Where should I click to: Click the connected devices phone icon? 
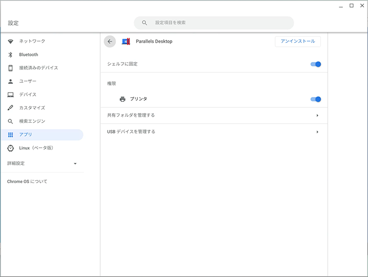(x=10, y=68)
